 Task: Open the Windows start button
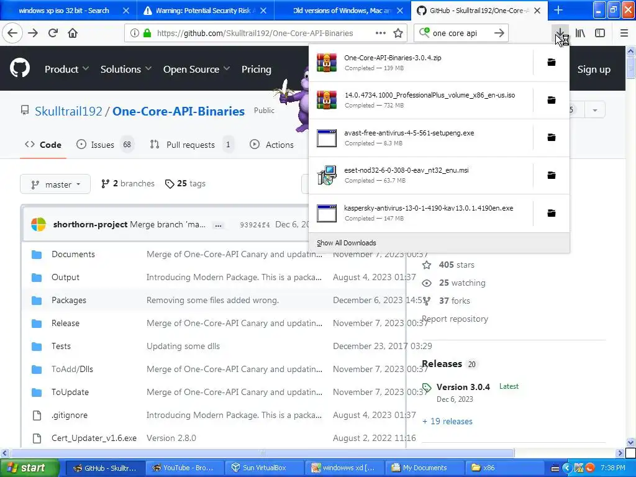30,468
